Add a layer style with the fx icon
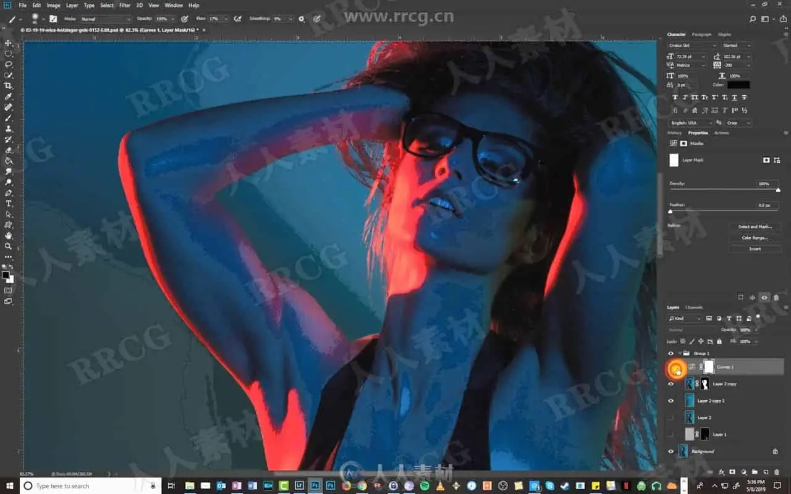The height and width of the screenshot is (494, 791). tap(721, 472)
